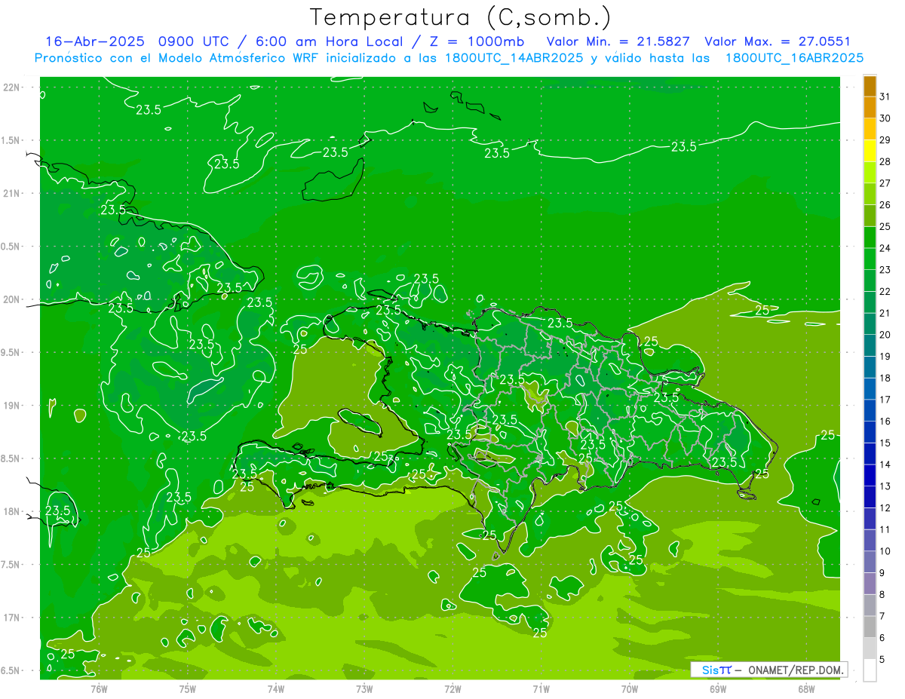The image size is (905, 699).
Task: Click the '21N' latitude label
Action: pyautogui.click(x=11, y=193)
